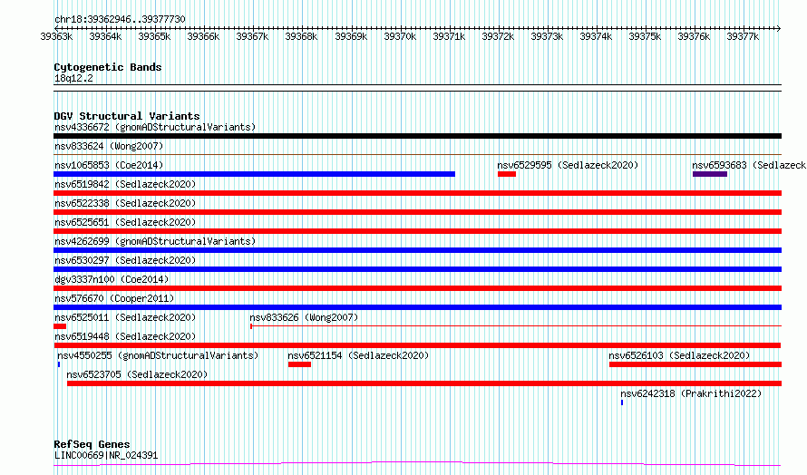807x475 pixels.
Task: Select the blue nsv6530297 variant bar
Action: [x=417, y=269]
